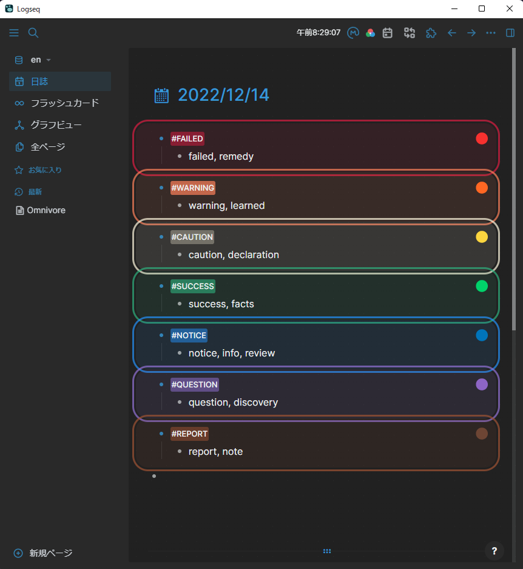Go back with the left arrow

451,33
